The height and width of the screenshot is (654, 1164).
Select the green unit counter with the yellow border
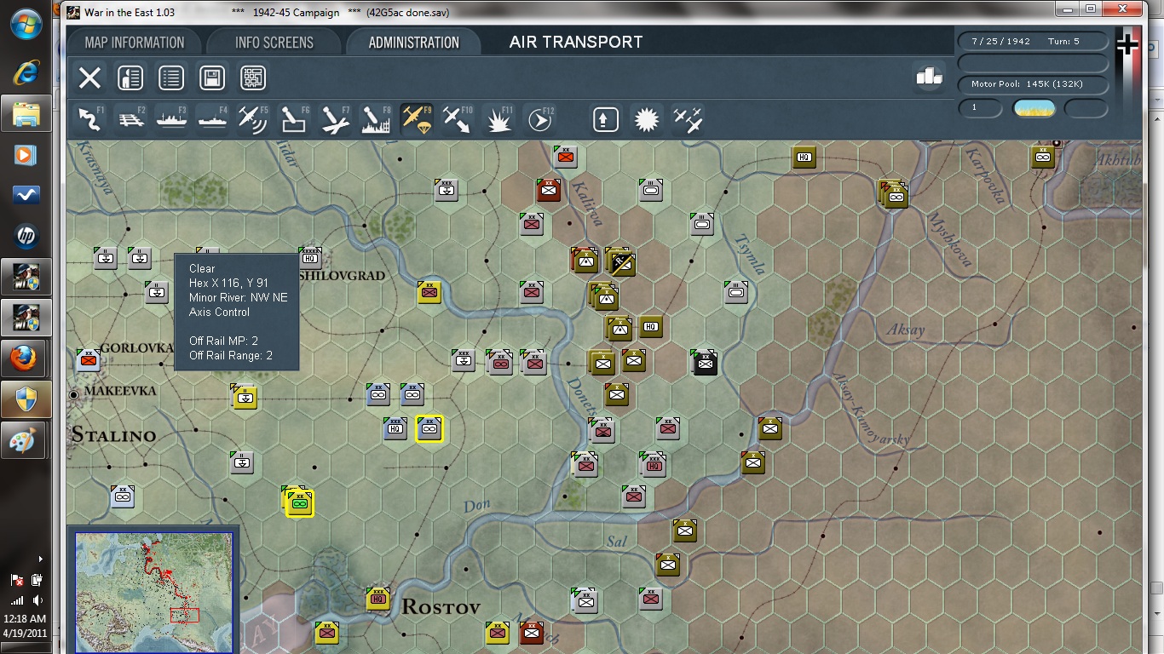[299, 503]
